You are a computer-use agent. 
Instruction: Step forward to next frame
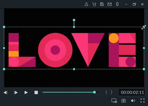[x=16, y=92]
